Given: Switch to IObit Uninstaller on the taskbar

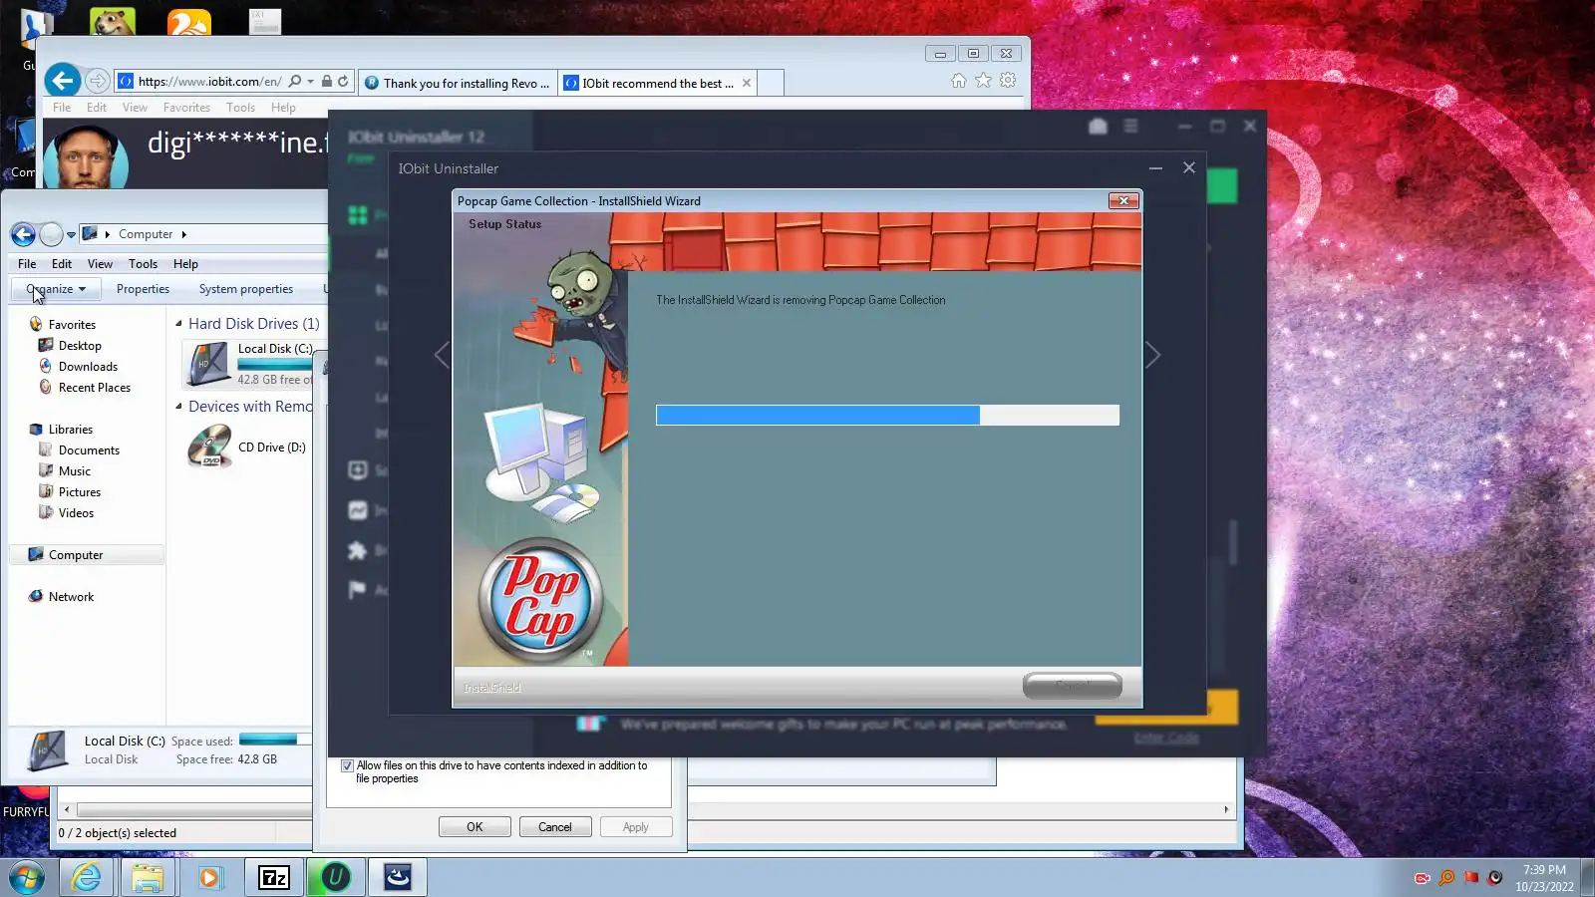Looking at the screenshot, I should pos(335,877).
